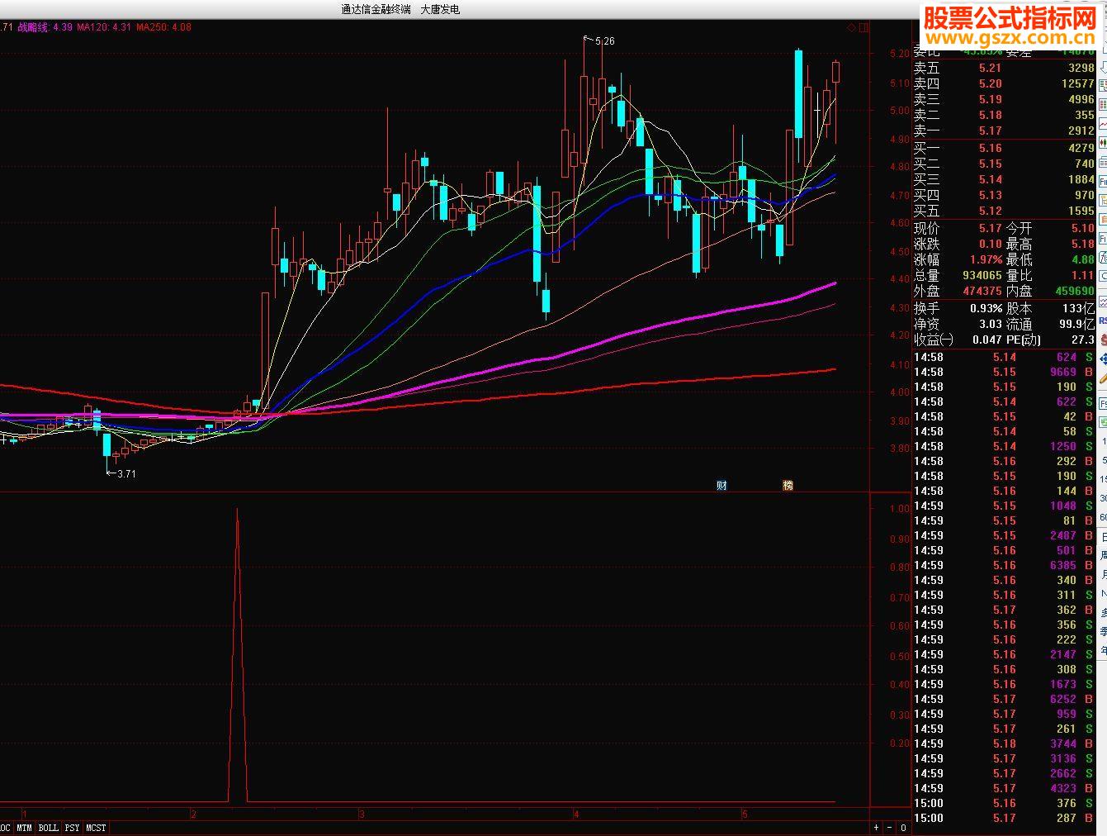Click the 15:00 trade with volume 287
1107x836 pixels.
click(1004, 818)
